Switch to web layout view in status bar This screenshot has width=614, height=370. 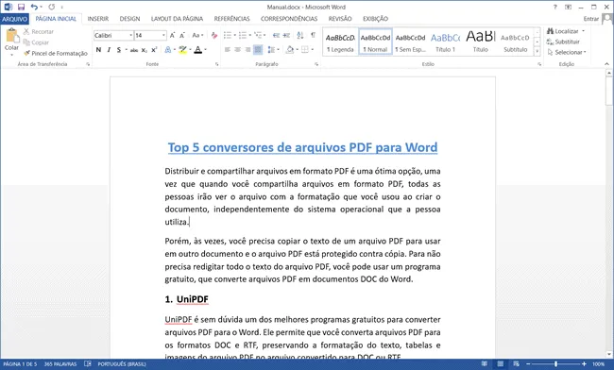point(516,364)
